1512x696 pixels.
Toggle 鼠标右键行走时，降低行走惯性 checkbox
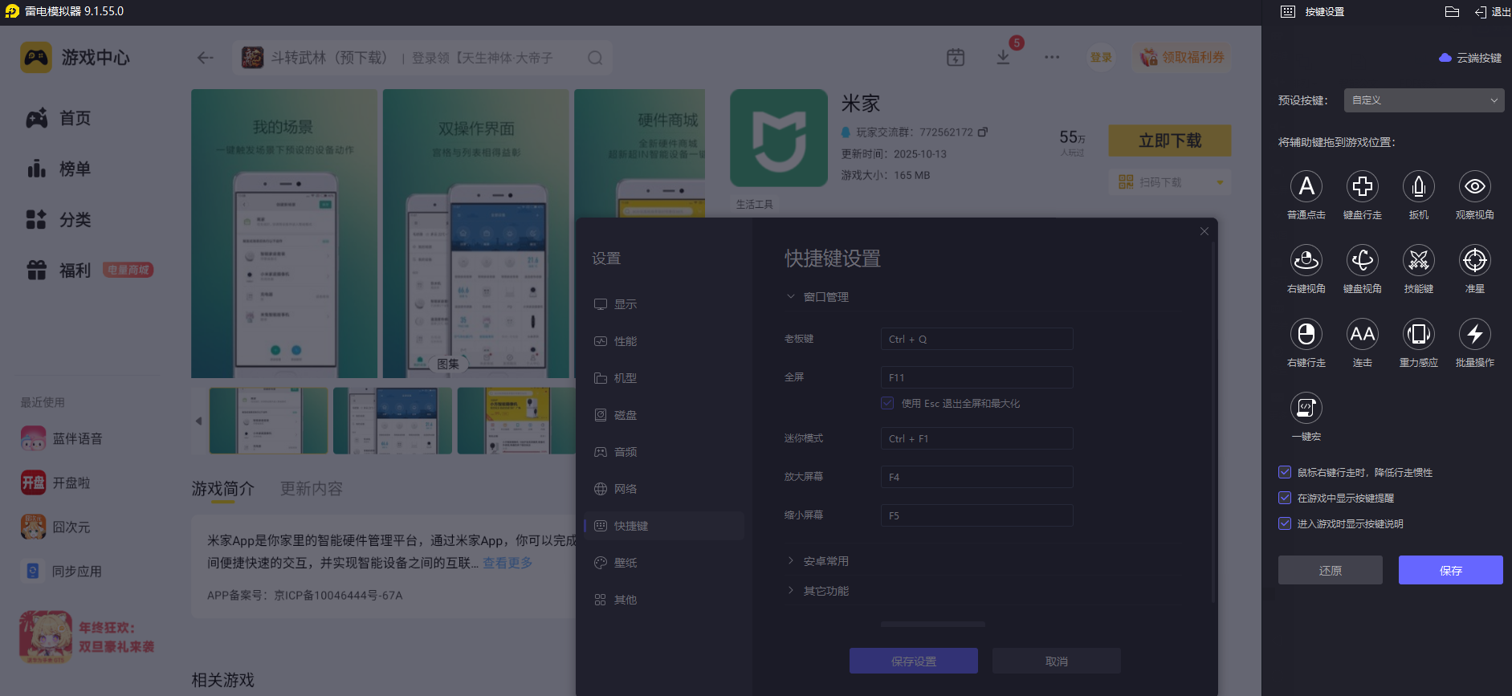pyautogui.click(x=1285, y=472)
